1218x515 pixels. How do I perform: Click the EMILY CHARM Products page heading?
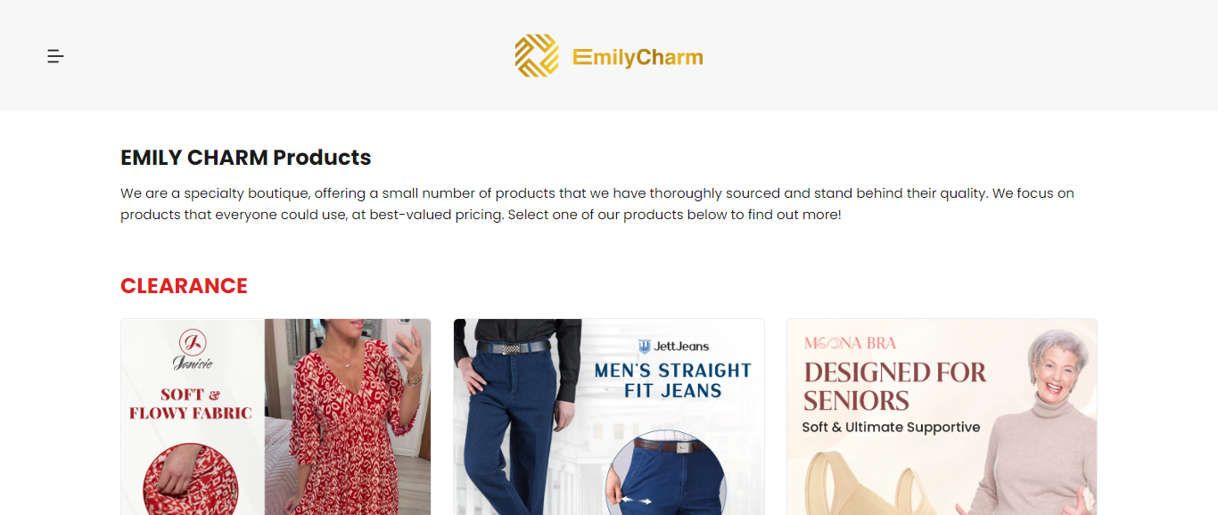click(245, 157)
